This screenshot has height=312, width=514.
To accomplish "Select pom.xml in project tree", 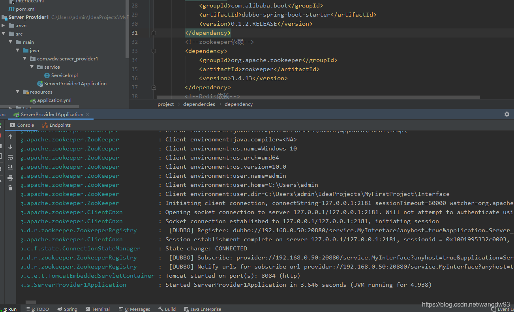I will coord(26,9).
